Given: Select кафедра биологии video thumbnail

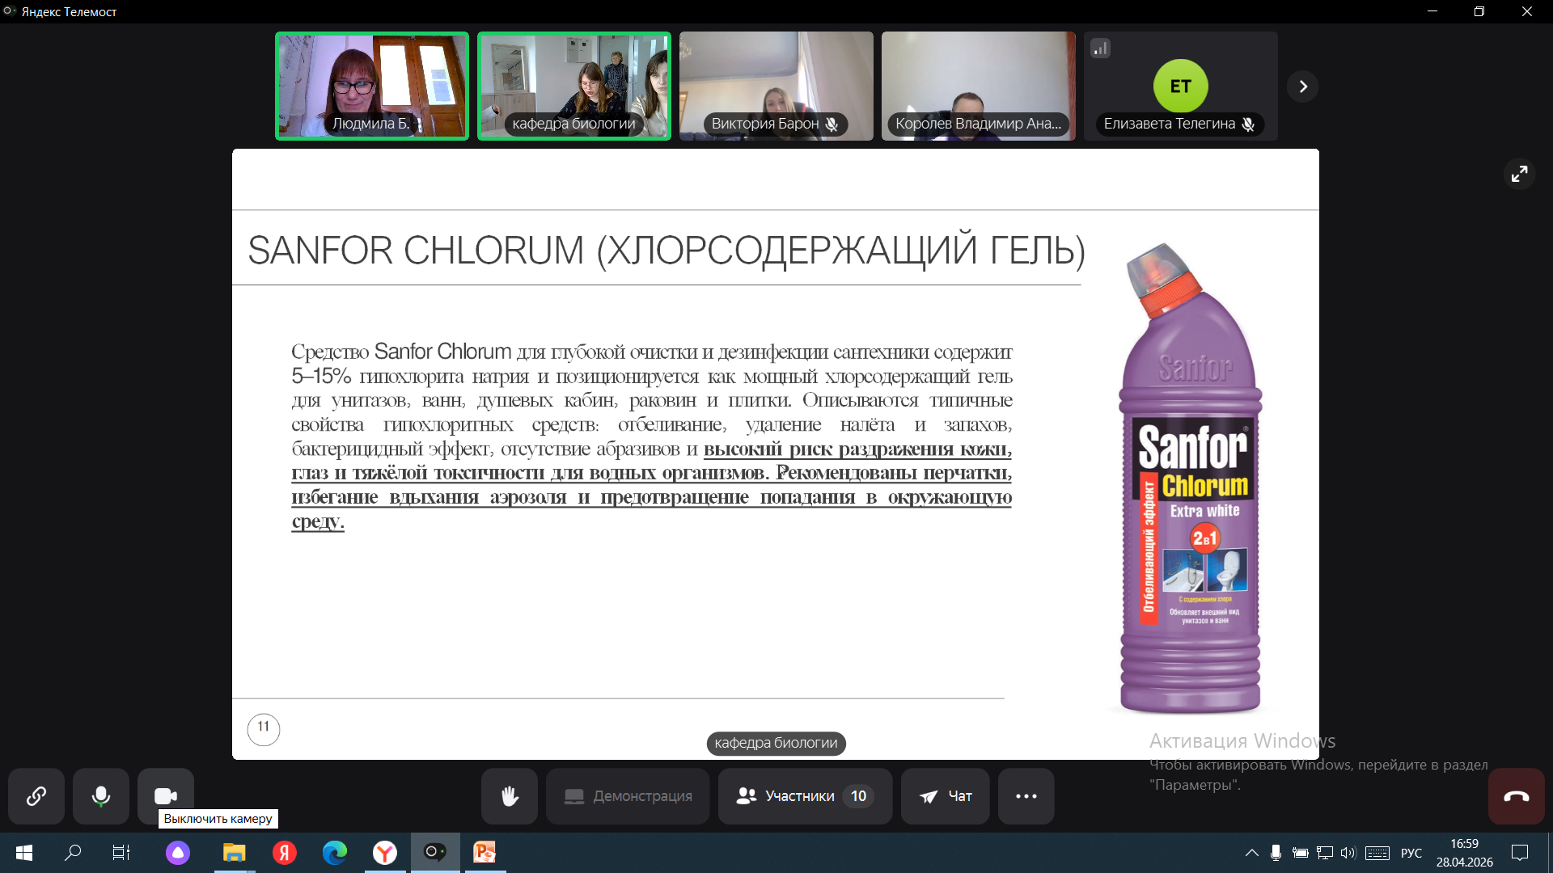Looking at the screenshot, I should [574, 86].
